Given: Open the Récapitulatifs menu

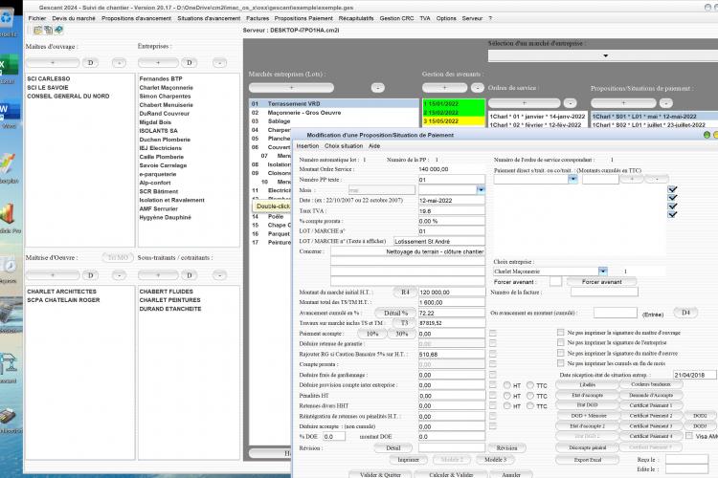Looking at the screenshot, I should pos(356,18).
